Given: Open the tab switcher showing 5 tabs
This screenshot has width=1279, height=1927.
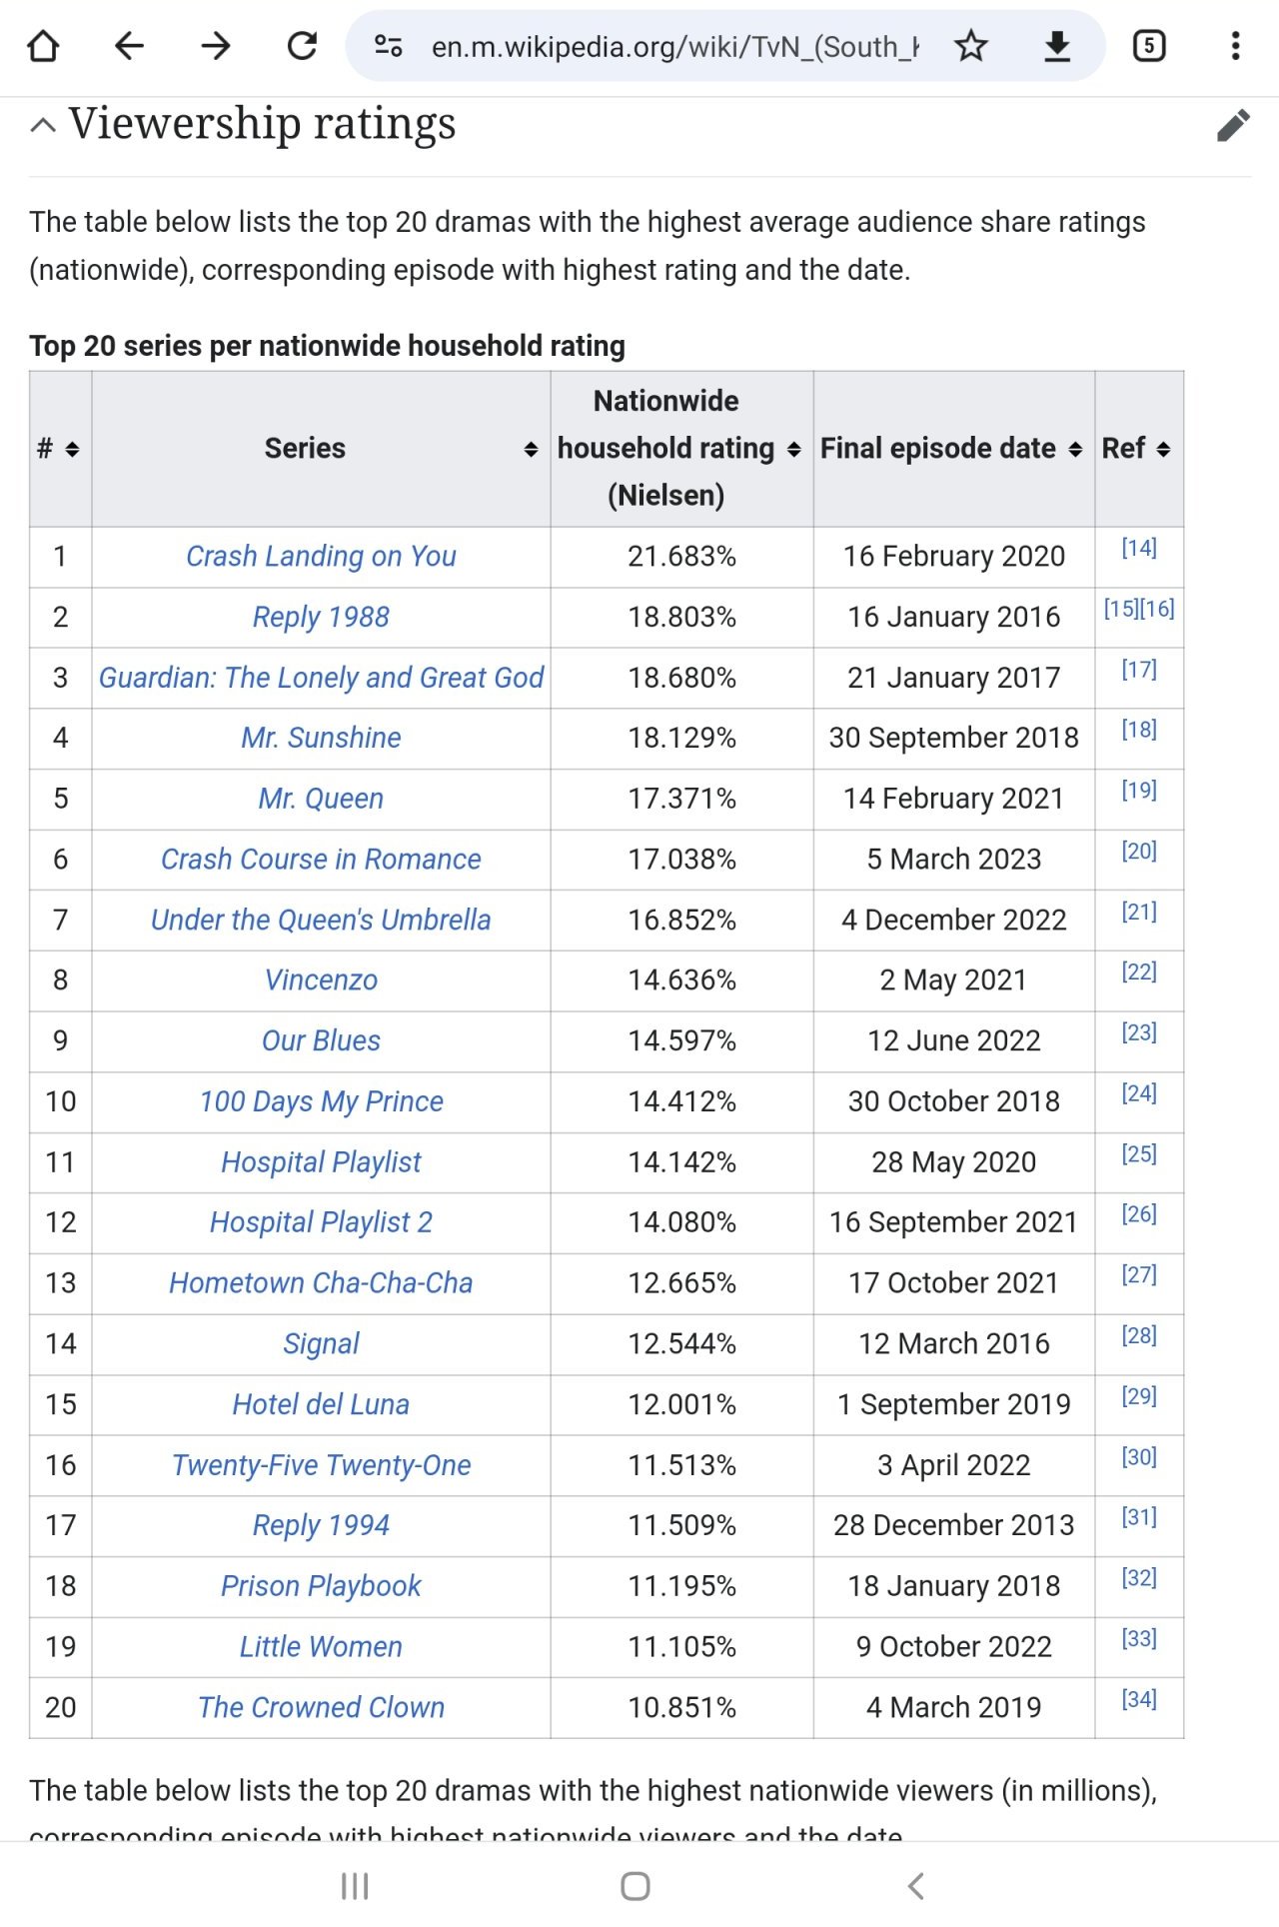Looking at the screenshot, I should (x=1149, y=46).
